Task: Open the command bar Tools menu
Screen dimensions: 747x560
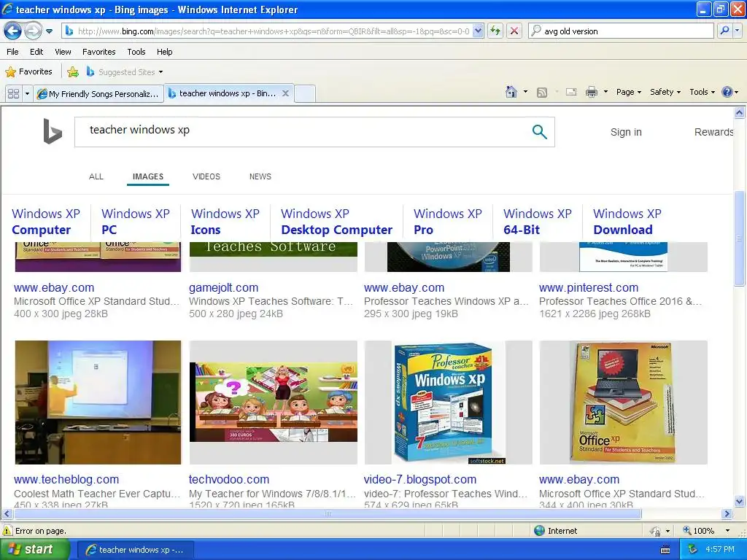Action: (703, 92)
